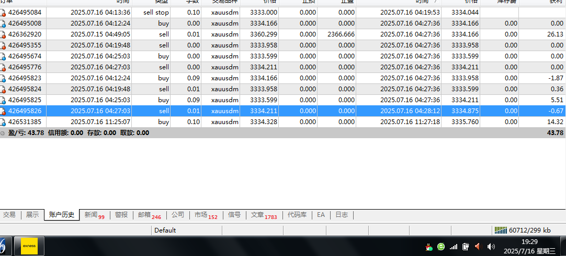Open the green 360 browser tray icon
This screenshot has height=256, width=566.
tap(441, 247)
